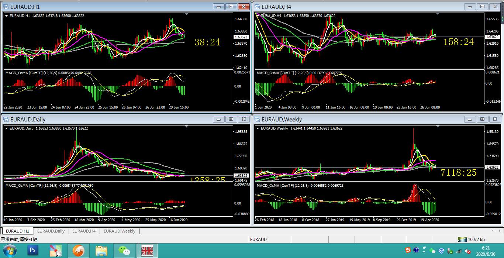Click the connection status bars icon
Screen dimensions: 504x258
(462, 240)
